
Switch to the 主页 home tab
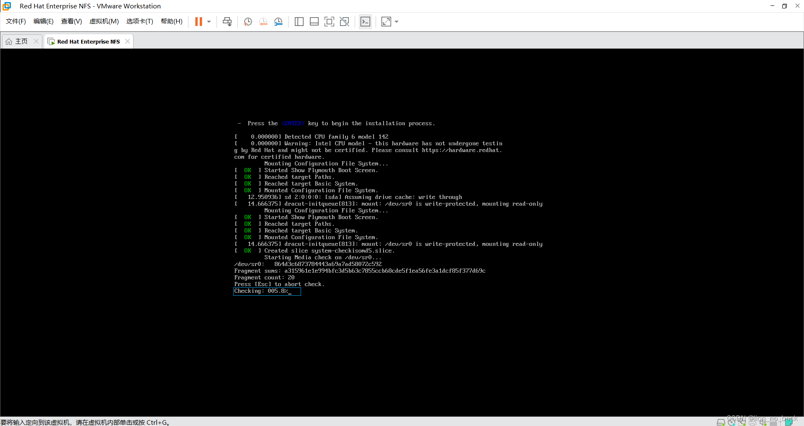pos(22,41)
